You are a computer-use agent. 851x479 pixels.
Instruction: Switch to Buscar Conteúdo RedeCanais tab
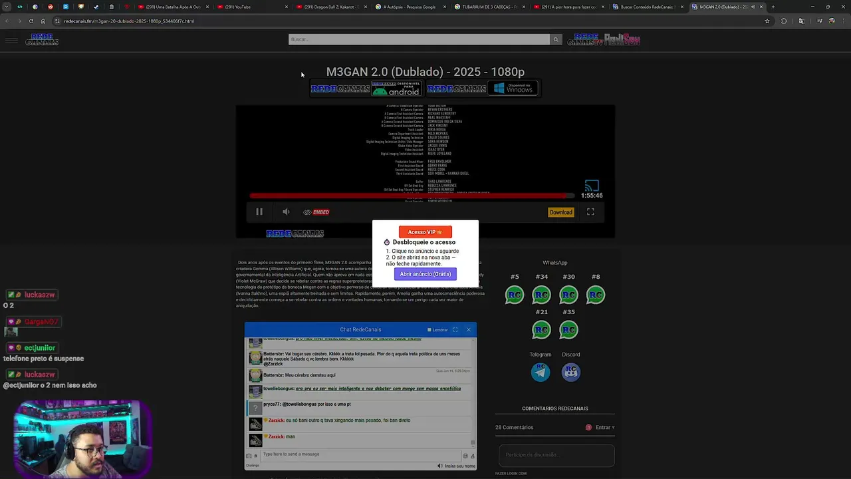pos(648,7)
